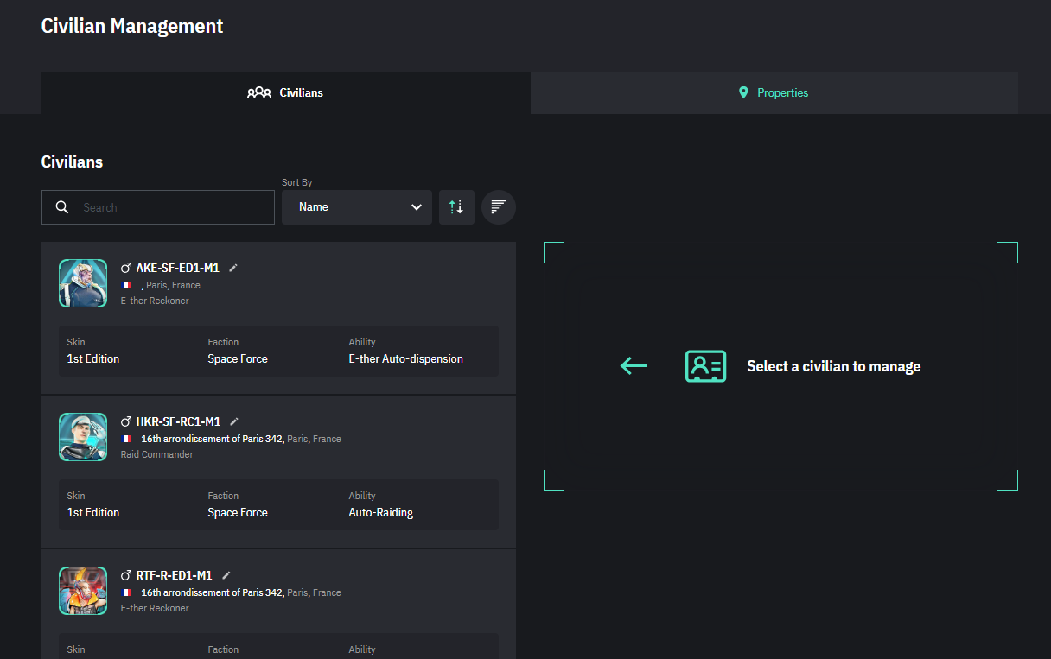
Task: Expand sort options via chevron arrow
Action: (417, 207)
